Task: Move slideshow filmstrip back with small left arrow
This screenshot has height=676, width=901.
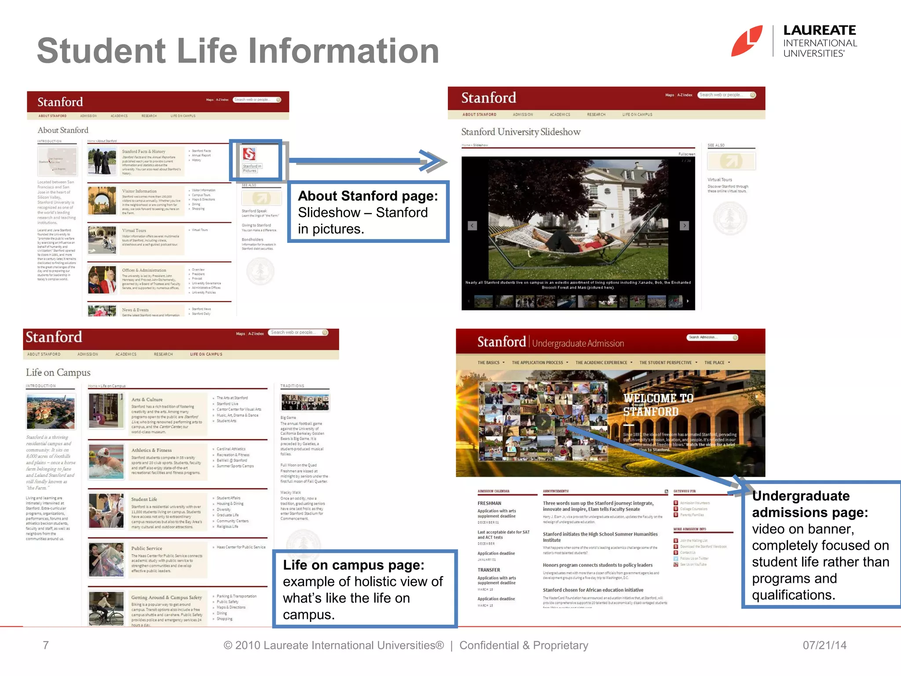Action: click(x=469, y=301)
